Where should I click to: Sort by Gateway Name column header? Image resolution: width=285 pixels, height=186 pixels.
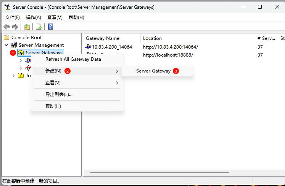click(x=103, y=38)
